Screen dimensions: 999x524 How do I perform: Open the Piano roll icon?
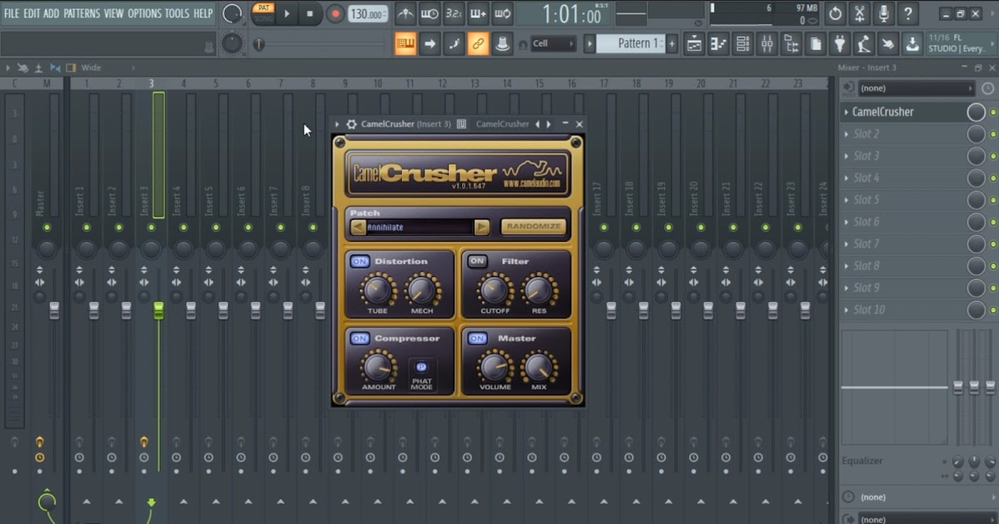coord(718,43)
